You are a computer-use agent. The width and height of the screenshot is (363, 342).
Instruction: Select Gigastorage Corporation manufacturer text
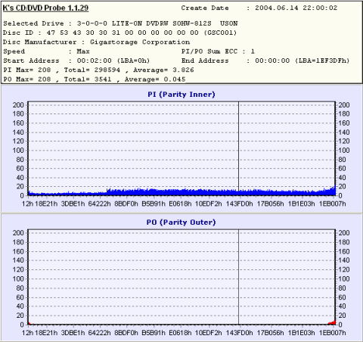point(140,42)
